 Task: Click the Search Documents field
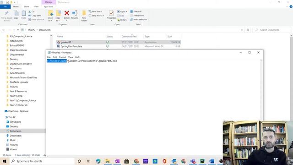[x=272, y=30]
